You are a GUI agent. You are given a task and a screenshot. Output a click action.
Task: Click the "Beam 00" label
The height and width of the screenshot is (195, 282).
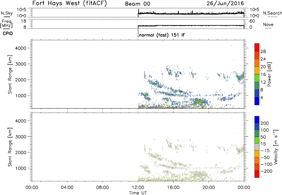[137, 4]
